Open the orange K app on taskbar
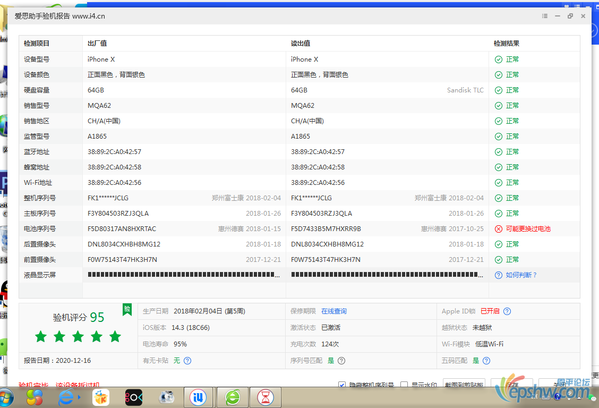 (x=101, y=398)
